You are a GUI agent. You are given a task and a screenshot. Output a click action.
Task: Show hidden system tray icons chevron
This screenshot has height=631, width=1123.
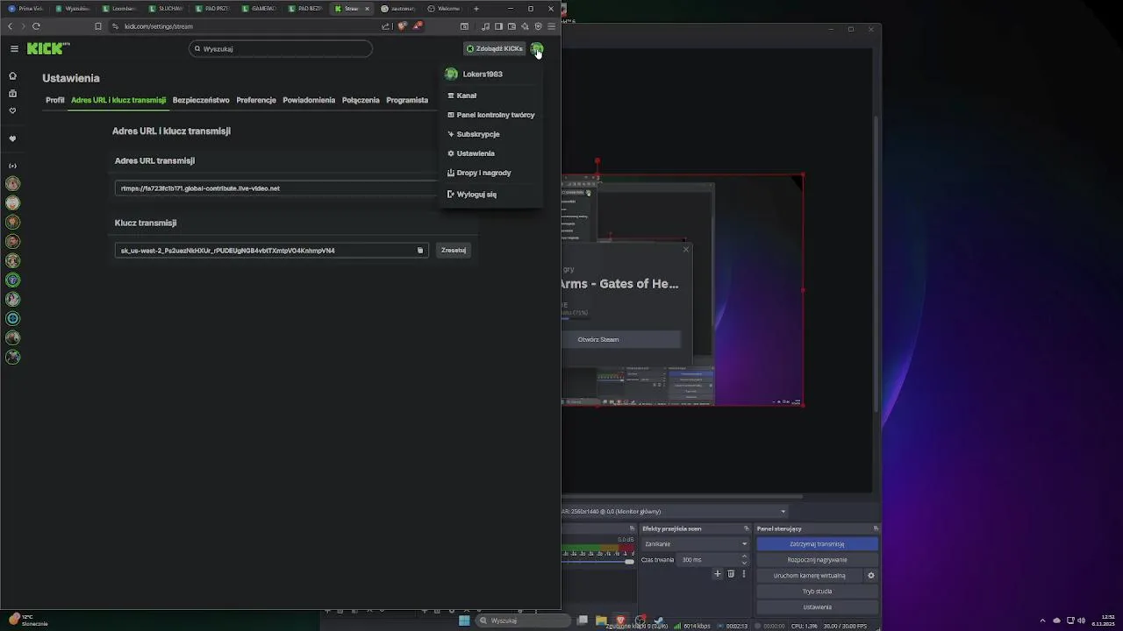point(1042,620)
